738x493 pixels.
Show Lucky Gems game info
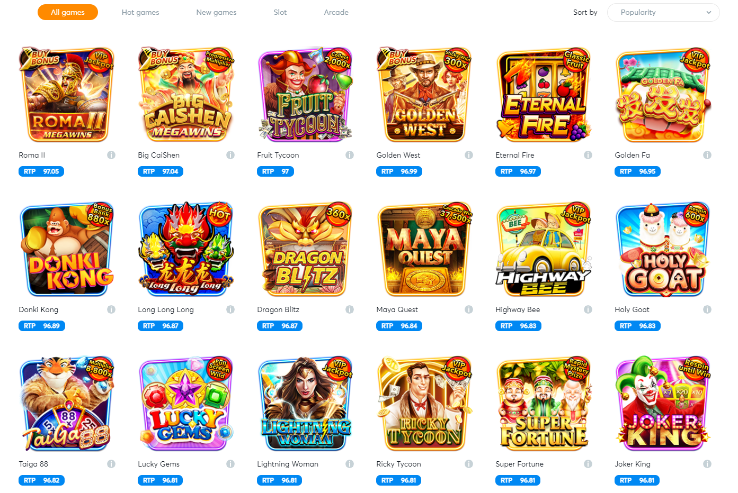coord(230,464)
